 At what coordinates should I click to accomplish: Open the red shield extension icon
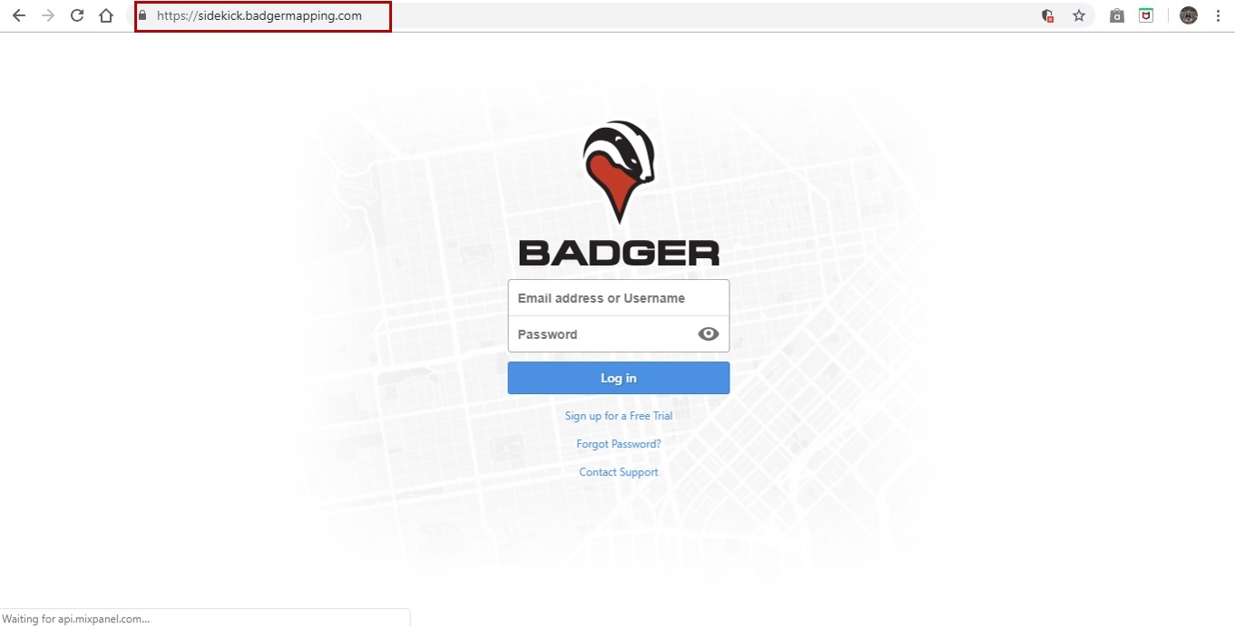(x=1146, y=15)
